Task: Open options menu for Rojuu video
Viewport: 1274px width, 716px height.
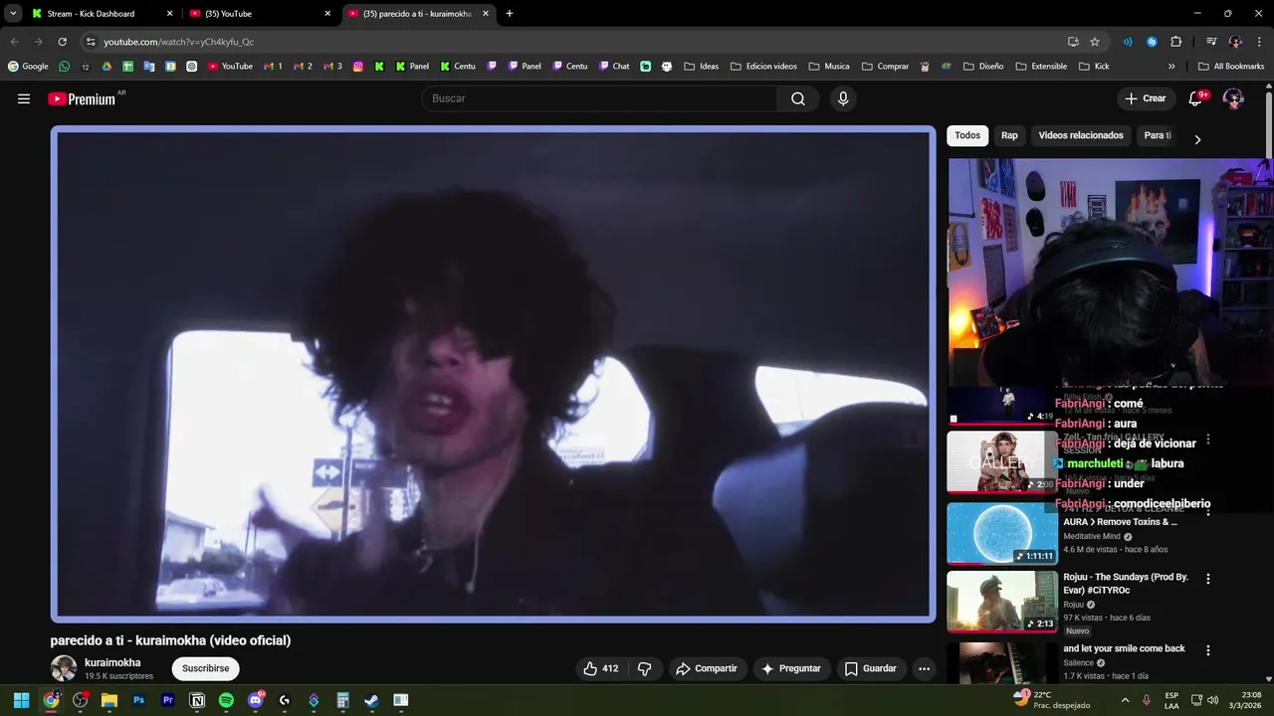Action: point(1208,579)
